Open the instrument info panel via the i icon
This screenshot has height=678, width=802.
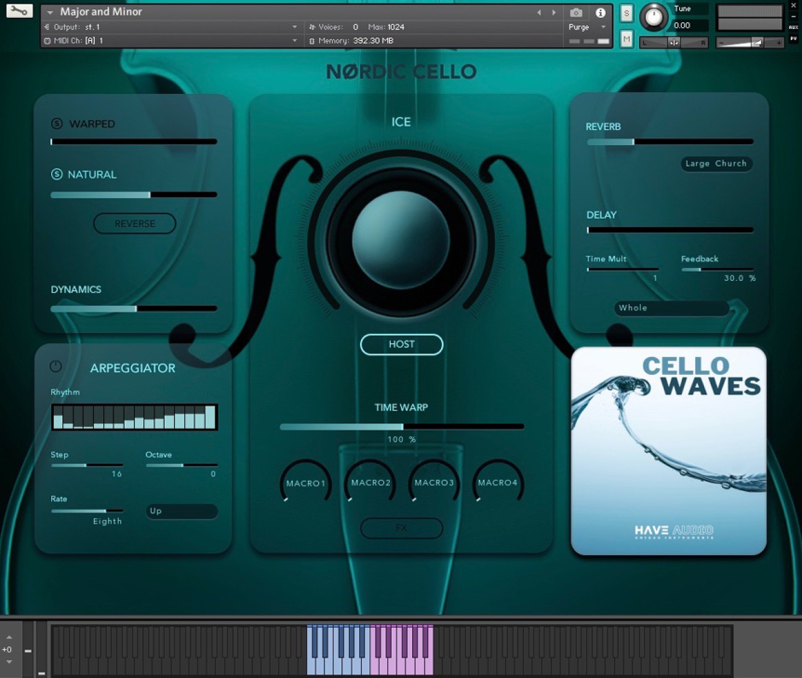pyautogui.click(x=600, y=12)
